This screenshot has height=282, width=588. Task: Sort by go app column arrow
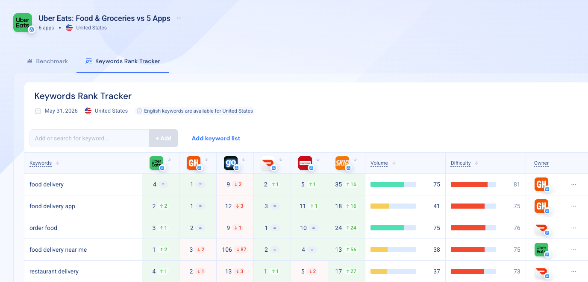244,160
